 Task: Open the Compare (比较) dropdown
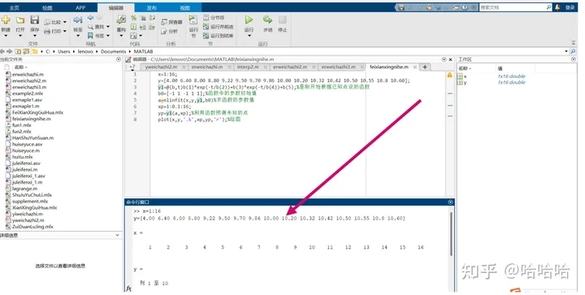point(55,22)
